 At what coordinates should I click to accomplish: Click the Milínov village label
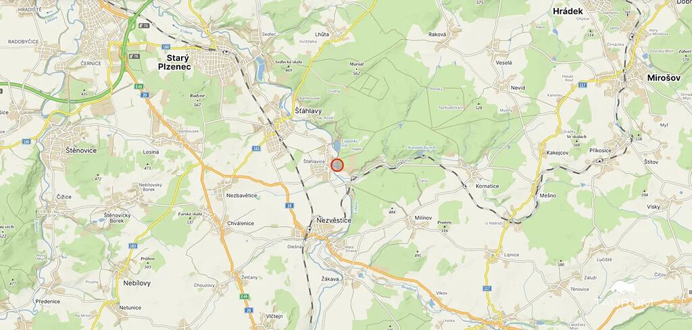pyautogui.click(x=422, y=218)
